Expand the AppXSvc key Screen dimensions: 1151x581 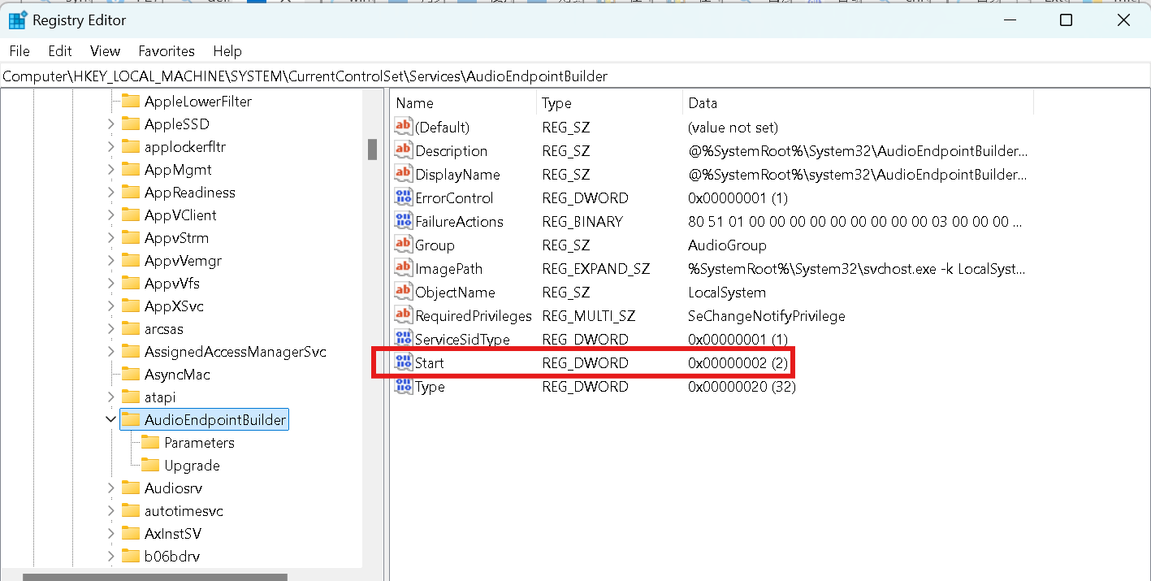pos(111,306)
